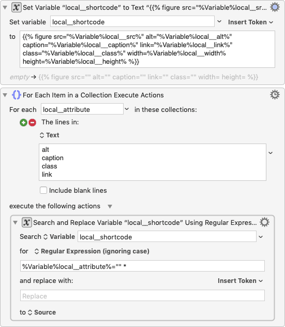Collapse the For Each action disclosure triangle
The image size is (285, 327).
[x=5, y=95]
